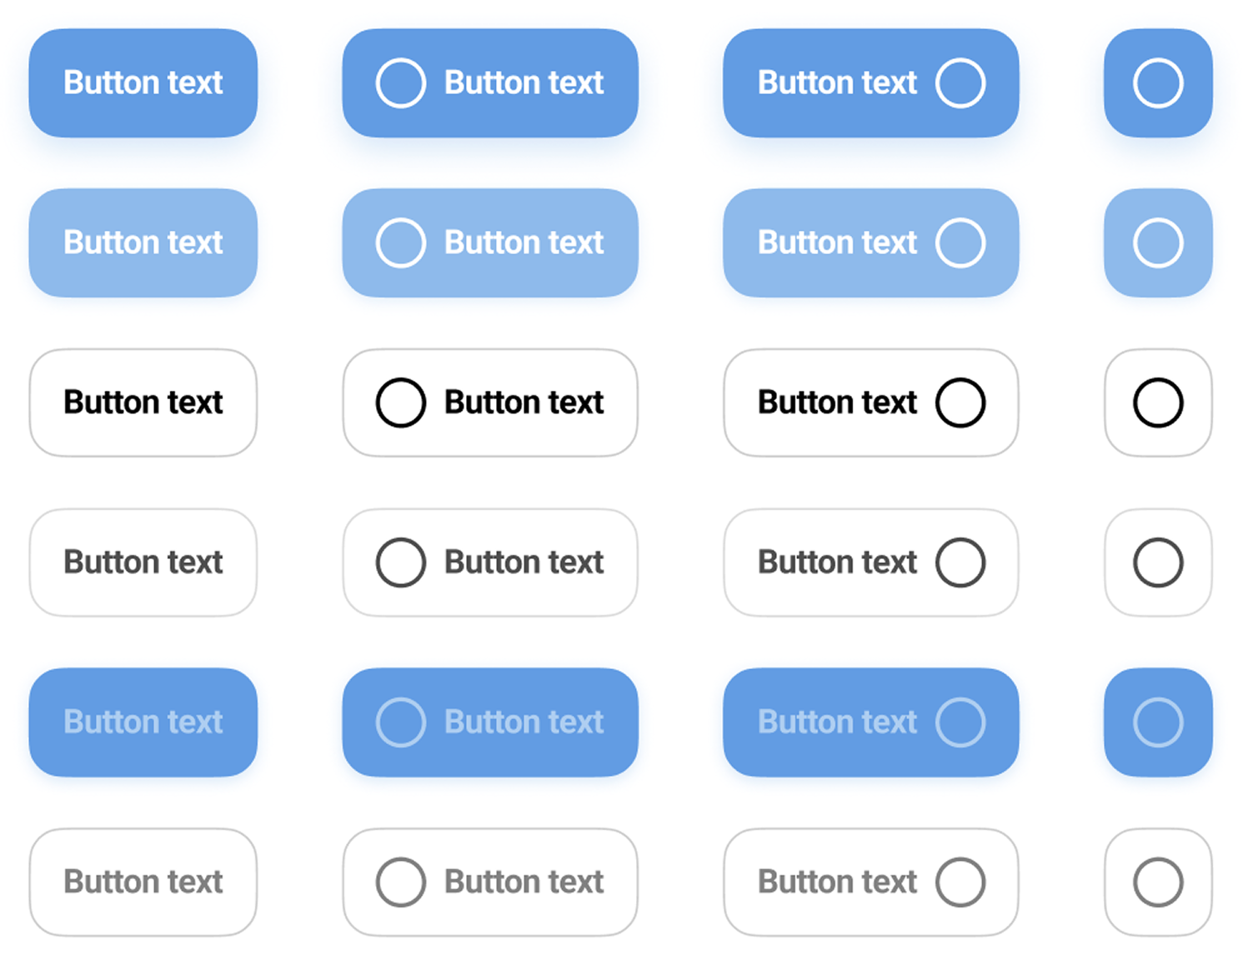Click the black circle icon-only white button
The width and height of the screenshot is (1248, 975).
[1158, 402]
